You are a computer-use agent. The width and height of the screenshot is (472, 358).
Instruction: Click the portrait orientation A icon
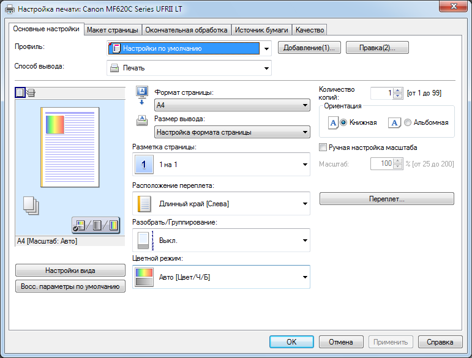pyautogui.click(x=333, y=123)
